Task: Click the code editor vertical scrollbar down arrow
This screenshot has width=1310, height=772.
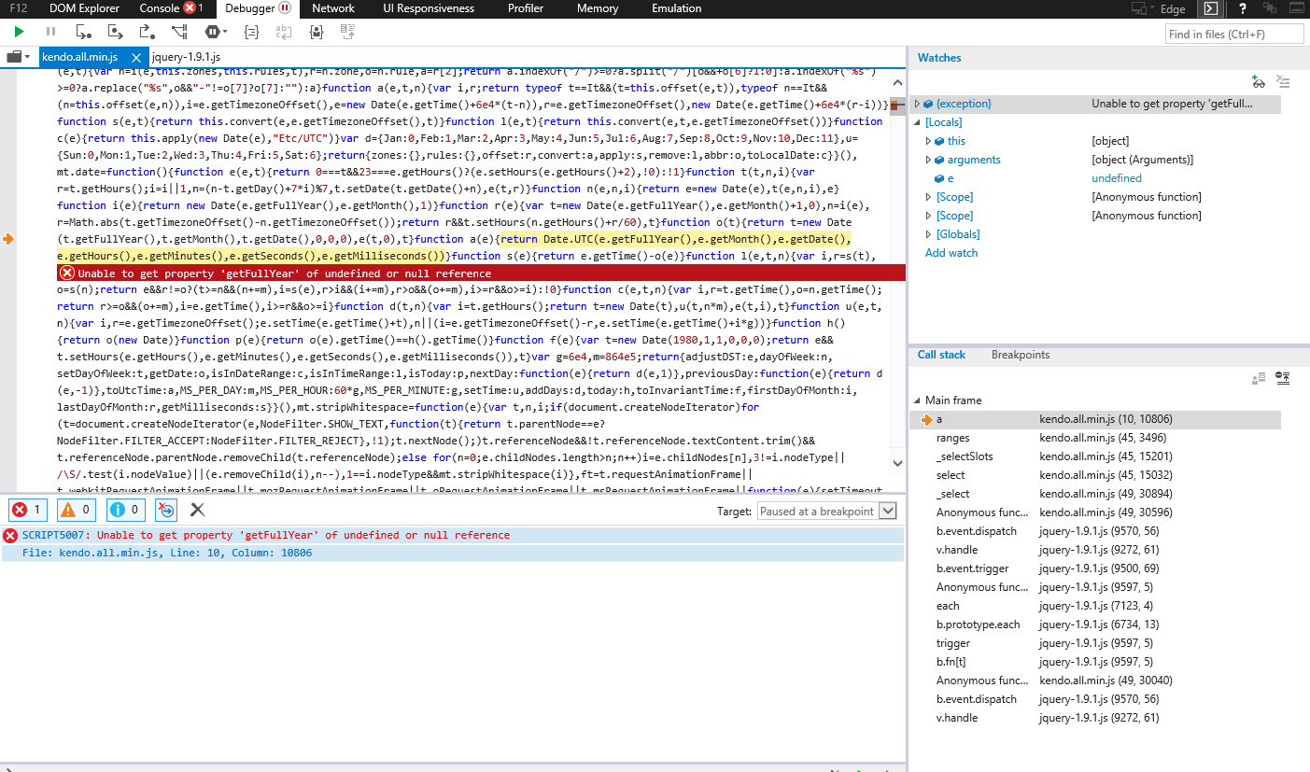Action: click(898, 464)
